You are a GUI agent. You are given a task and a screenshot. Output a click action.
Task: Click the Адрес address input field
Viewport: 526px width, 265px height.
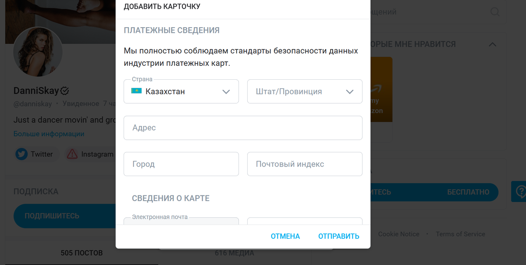point(243,127)
